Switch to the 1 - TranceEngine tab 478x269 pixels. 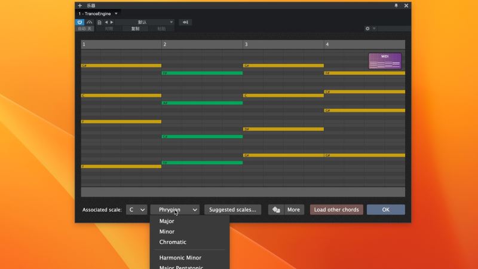(x=96, y=13)
